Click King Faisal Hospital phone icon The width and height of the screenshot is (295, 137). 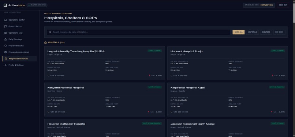tap(172, 112)
